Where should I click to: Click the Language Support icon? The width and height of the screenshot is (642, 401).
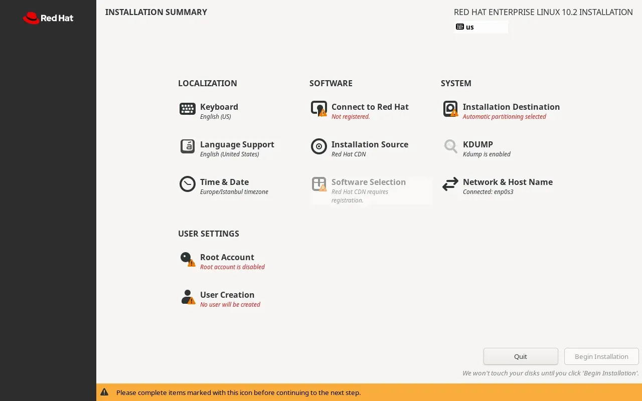tap(188, 146)
